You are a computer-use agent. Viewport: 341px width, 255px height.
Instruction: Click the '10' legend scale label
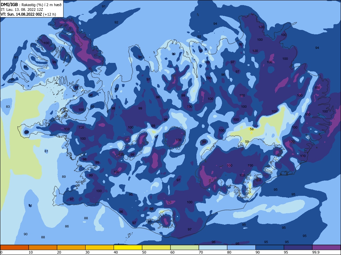coord(31,252)
